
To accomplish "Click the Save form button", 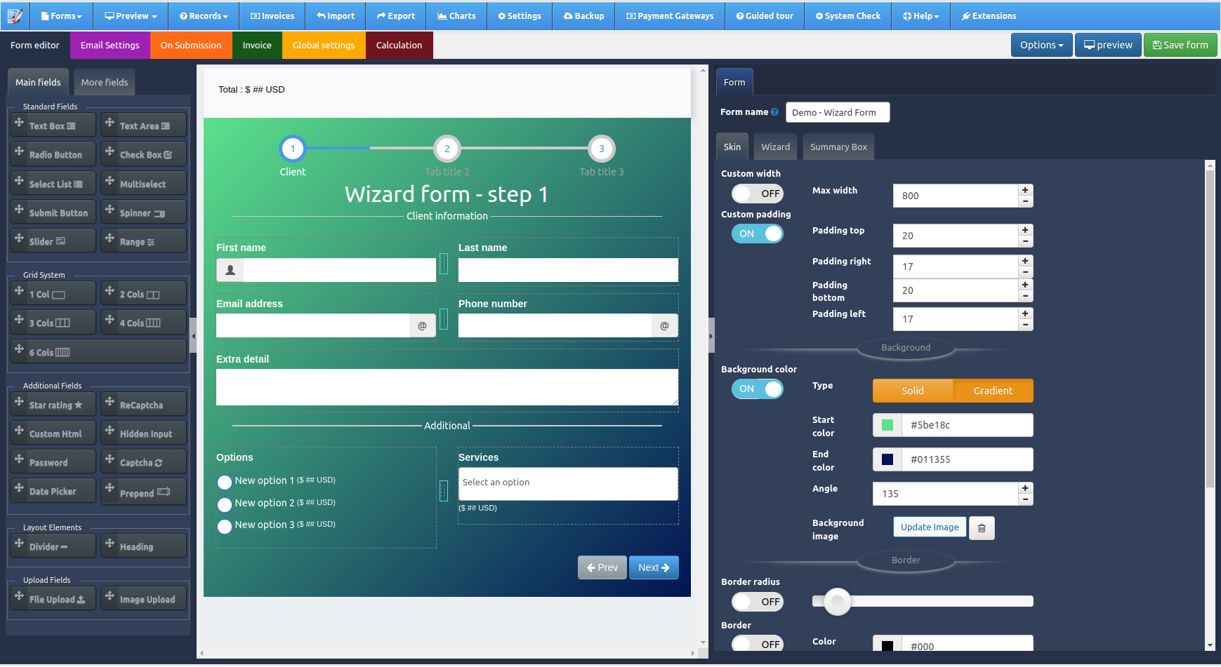I will [x=1180, y=44].
